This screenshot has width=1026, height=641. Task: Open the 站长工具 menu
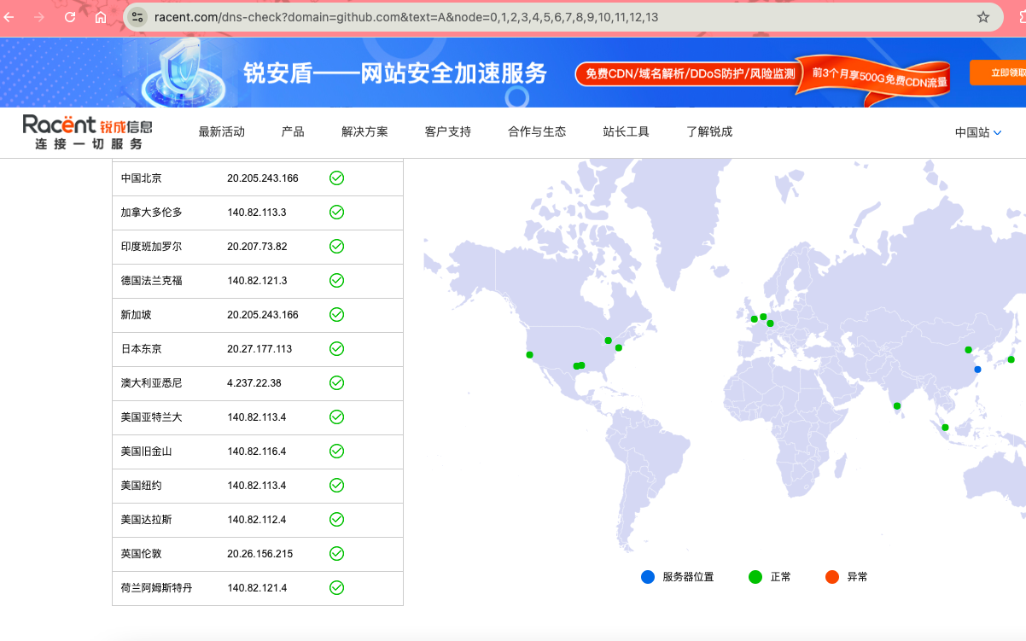626,131
